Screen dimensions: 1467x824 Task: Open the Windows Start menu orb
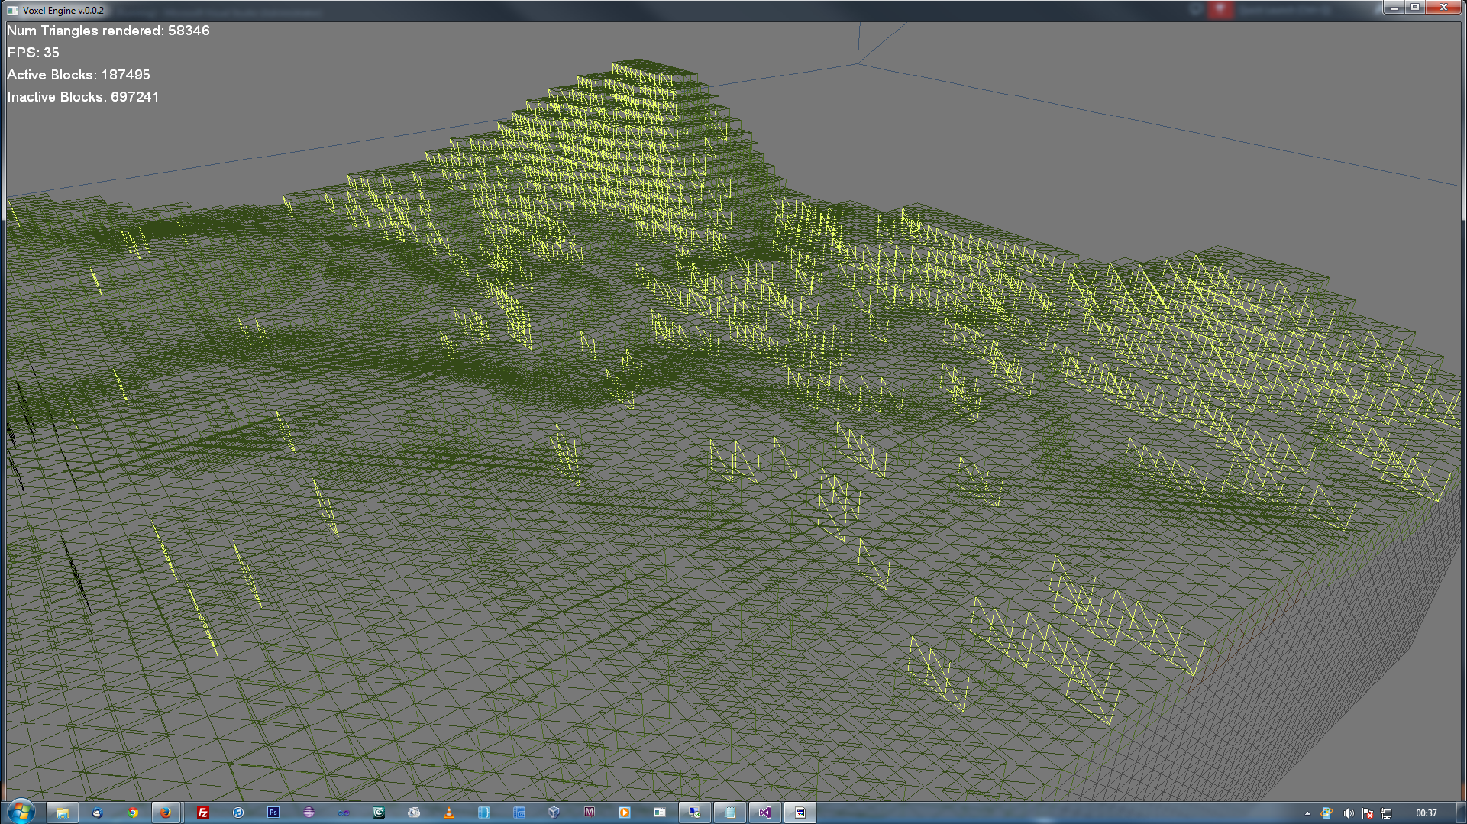pos(21,812)
